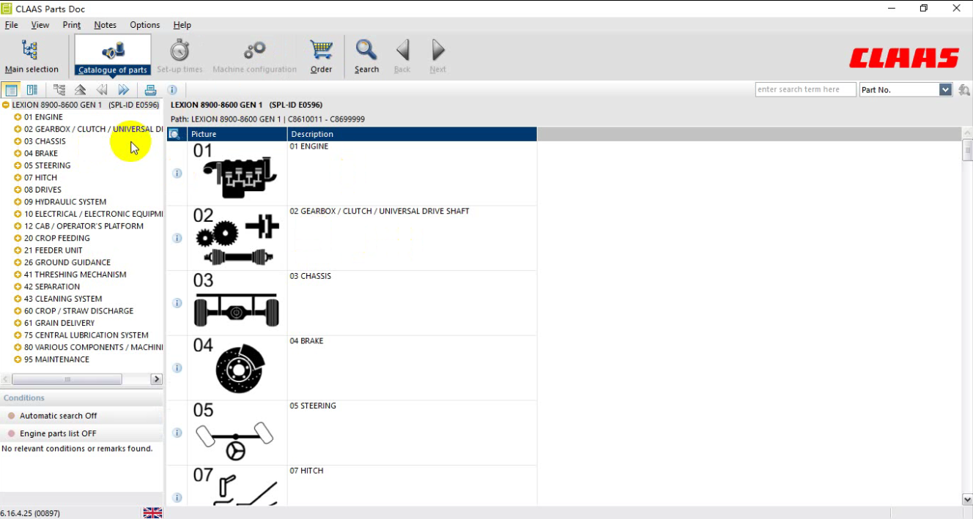This screenshot has height=519, width=973.
Task: Select 95 MAINTENANCE in the tree
Action: click(x=56, y=359)
